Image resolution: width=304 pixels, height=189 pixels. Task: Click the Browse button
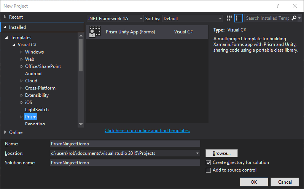coord(221,153)
